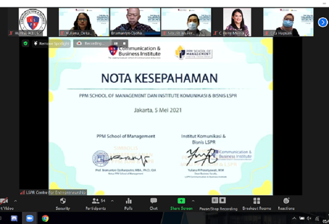The height and width of the screenshot is (224, 329).
Task: Click the green encryption shield icon
Action: [25, 43]
